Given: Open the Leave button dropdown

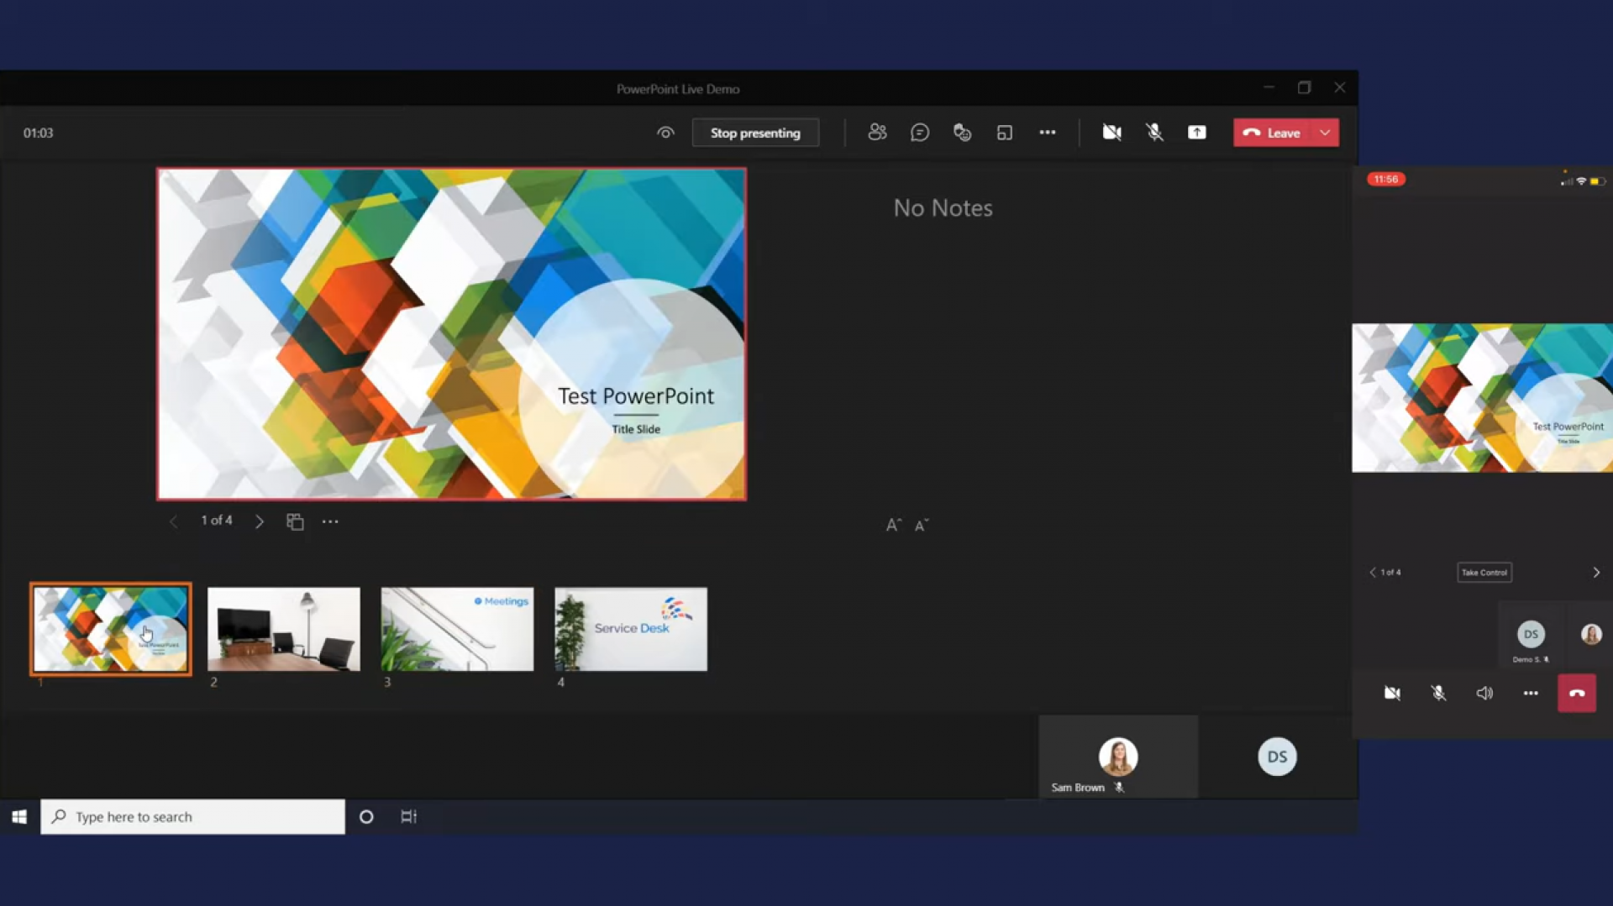Looking at the screenshot, I should 1326,132.
